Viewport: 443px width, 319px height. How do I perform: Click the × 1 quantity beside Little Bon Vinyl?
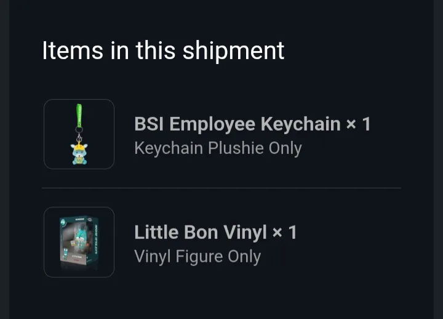tap(284, 232)
